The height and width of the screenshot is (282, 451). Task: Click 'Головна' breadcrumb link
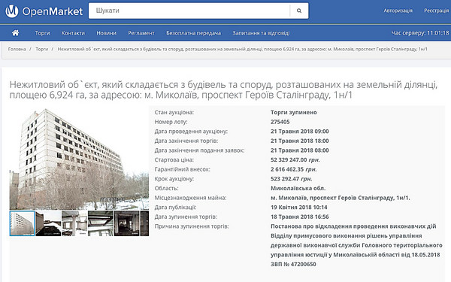pyautogui.click(x=17, y=49)
